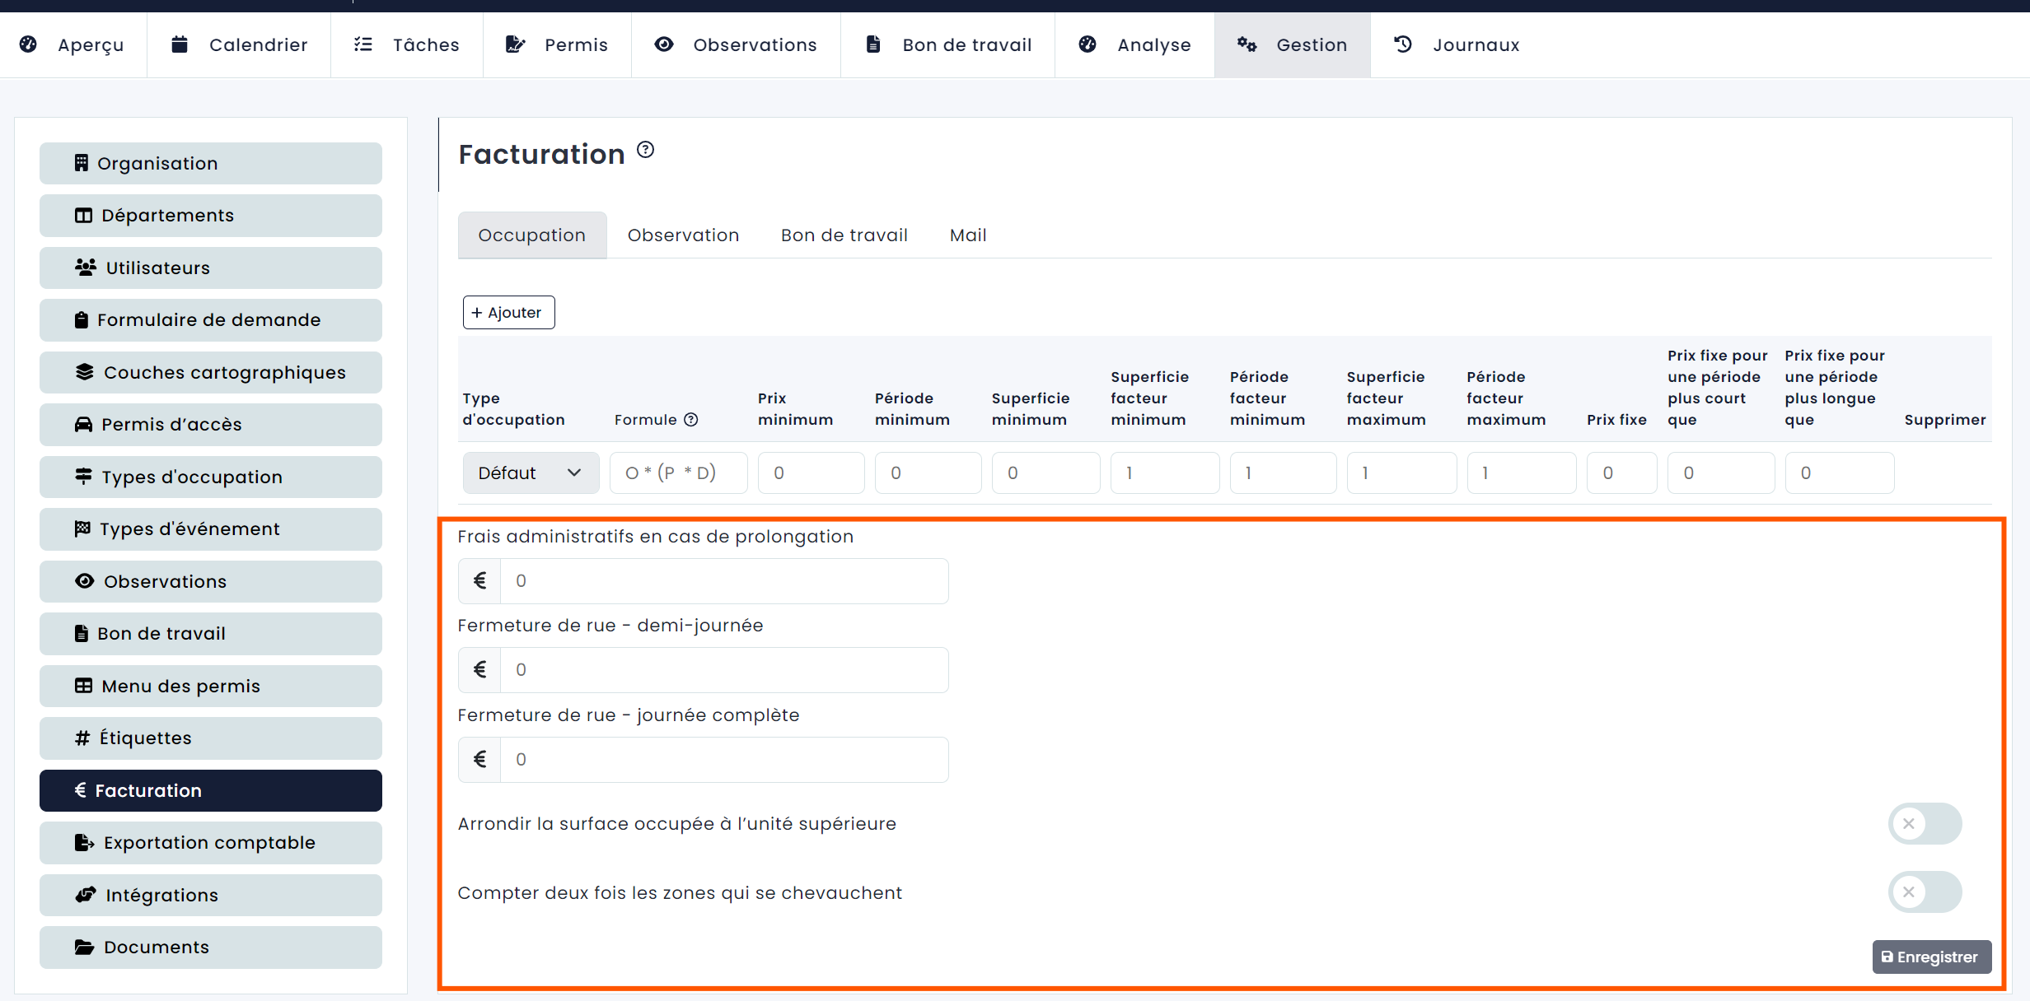Click the Enregistrer save button
The image size is (2030, 1001).
click(x=1931, y=957)
